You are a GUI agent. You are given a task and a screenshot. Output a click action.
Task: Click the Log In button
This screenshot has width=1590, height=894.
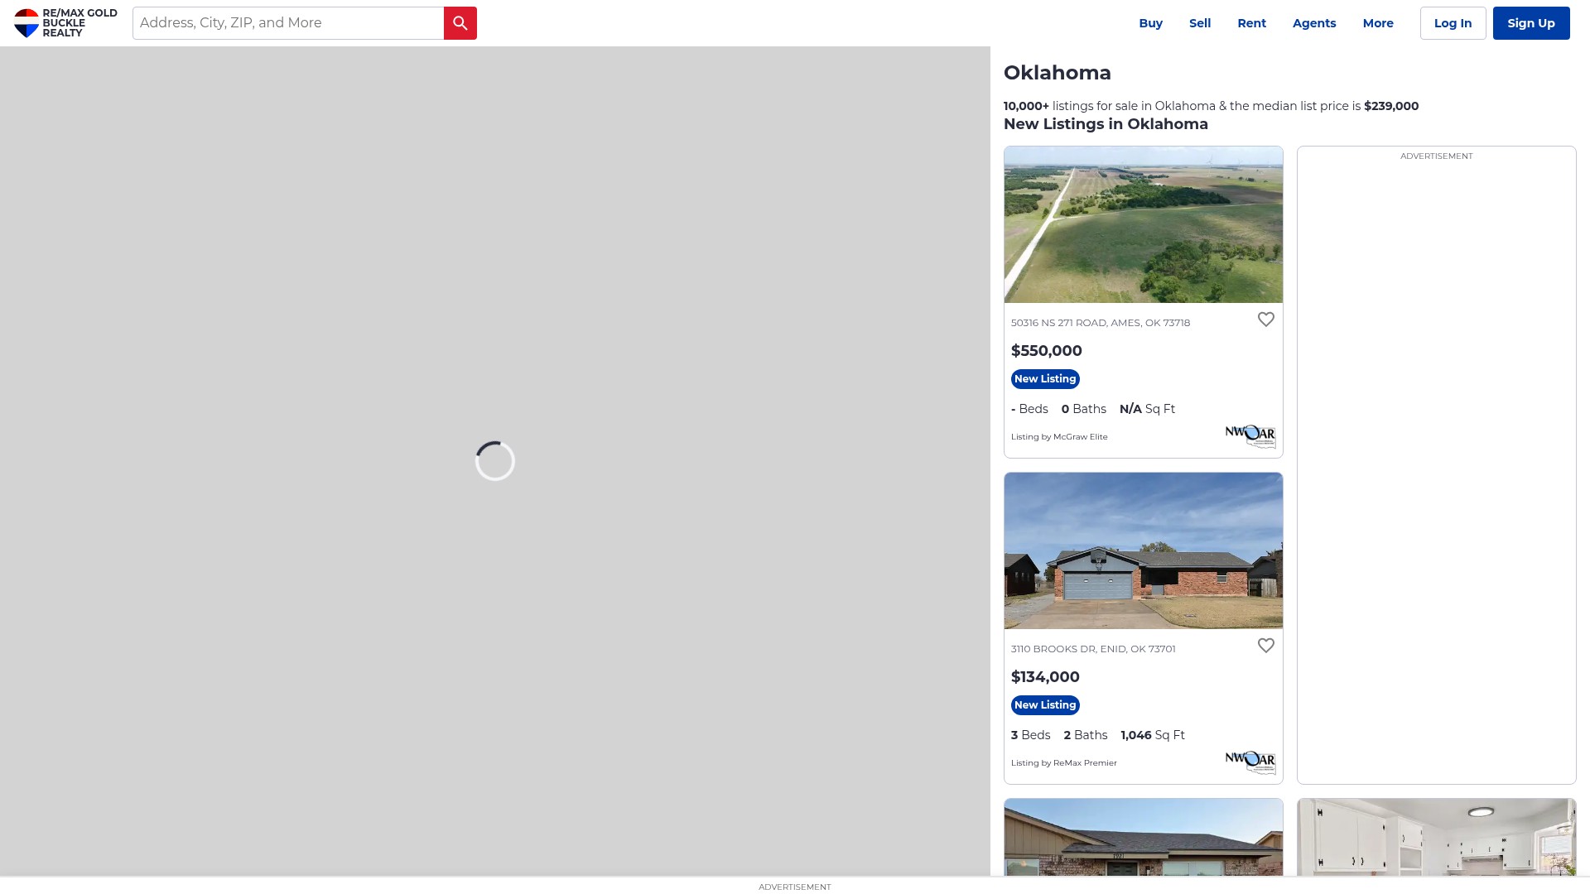[1453, 23]
